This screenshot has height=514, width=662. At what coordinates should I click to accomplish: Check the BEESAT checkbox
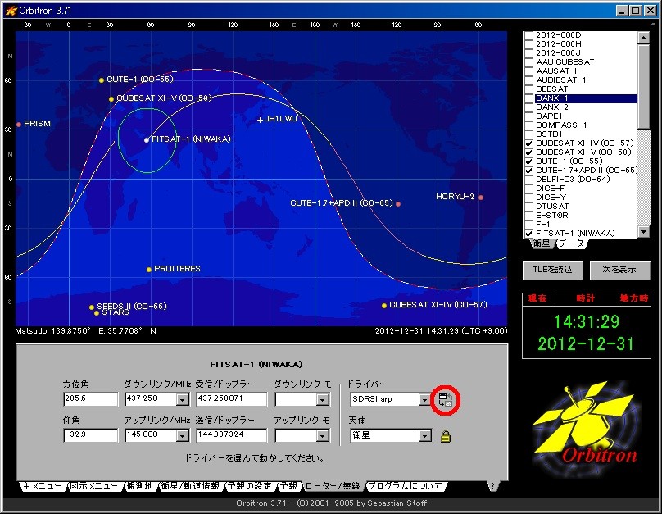[x=528, y=89]
